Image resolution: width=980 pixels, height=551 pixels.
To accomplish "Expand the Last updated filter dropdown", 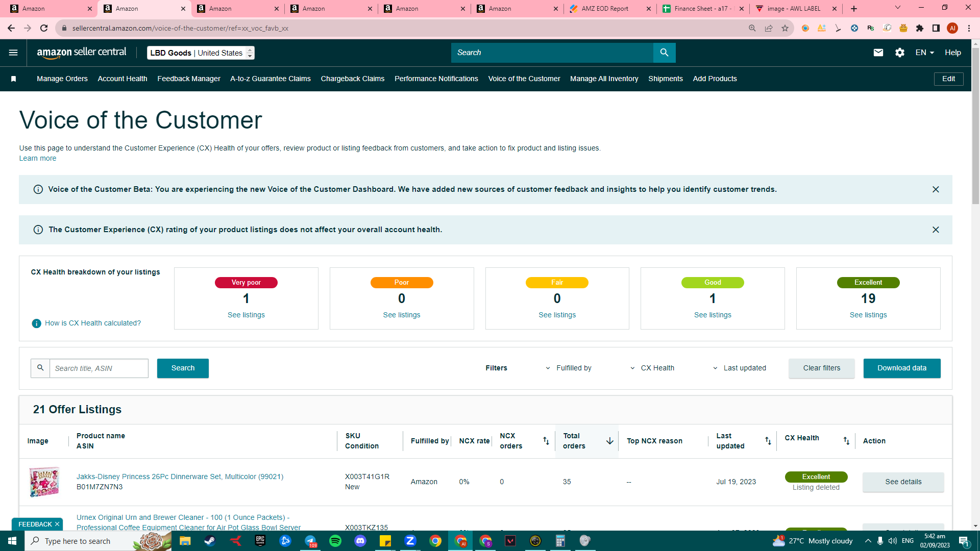I will (740, 368).
